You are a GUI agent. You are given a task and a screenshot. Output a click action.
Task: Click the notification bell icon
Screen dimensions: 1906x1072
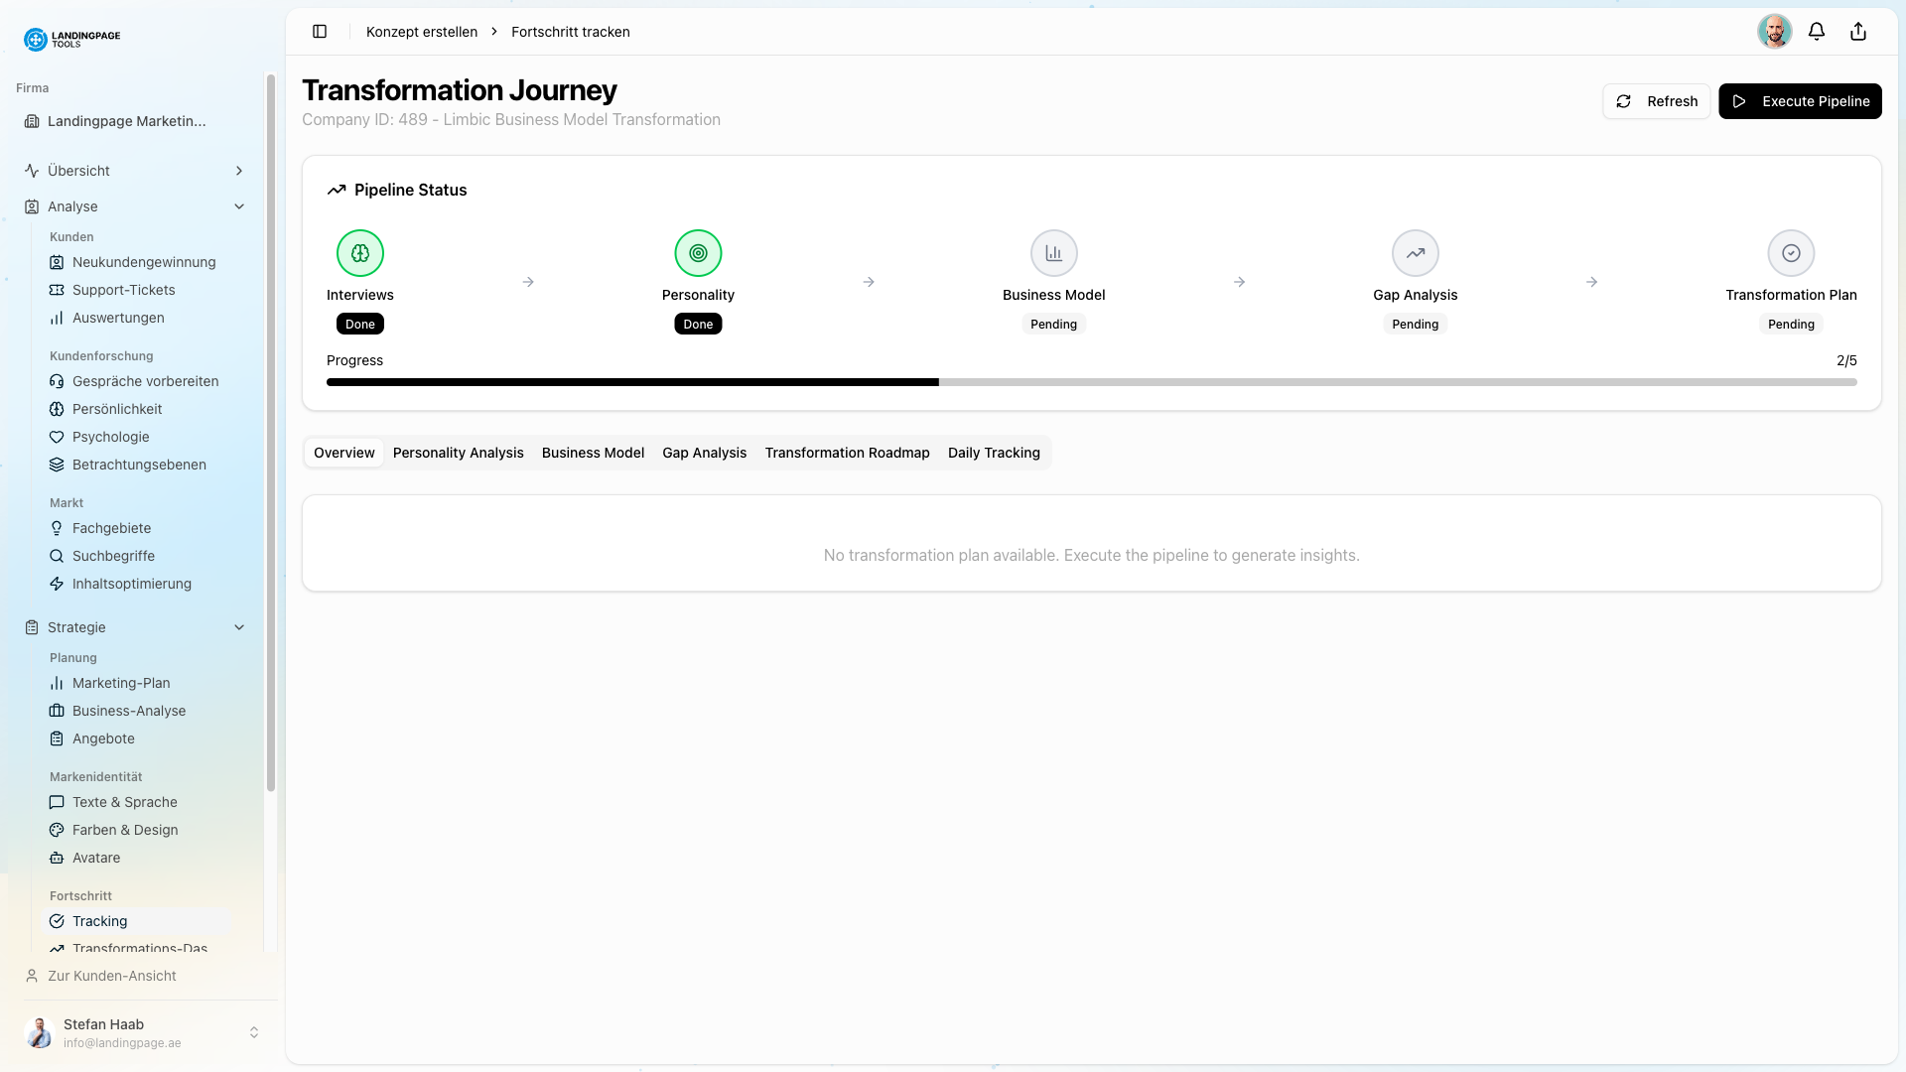(1817, 31)
